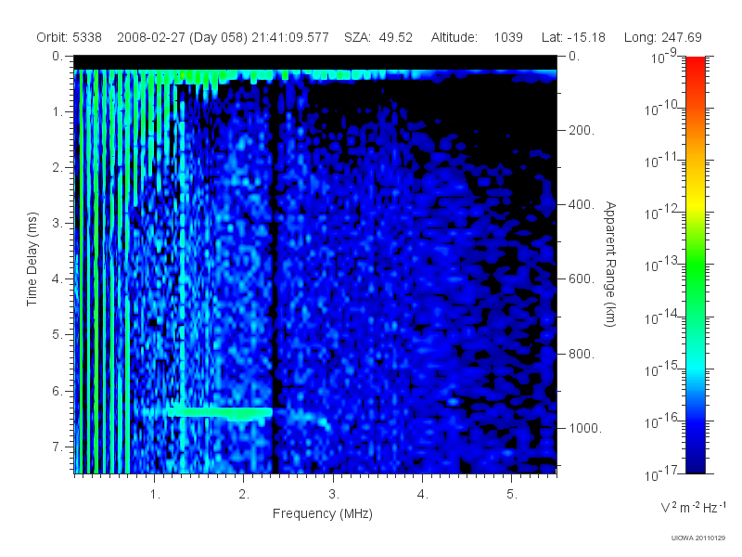742x557 pixels.
Task: Click the Time Delay (ms) axis label
Action: 32,259
